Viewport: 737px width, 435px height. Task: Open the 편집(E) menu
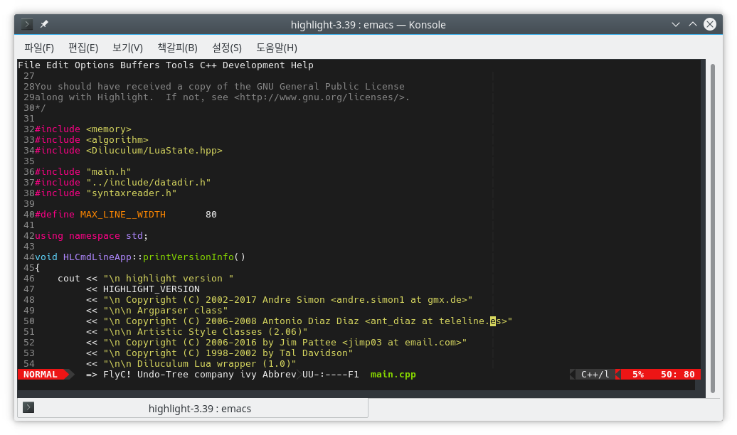point(83,48)
